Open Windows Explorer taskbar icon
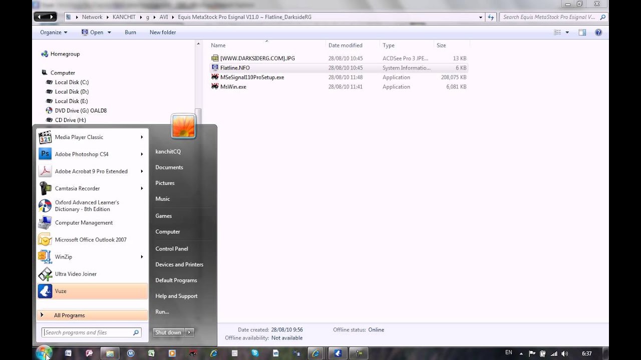The width and height of the screenshot is (641, 360). point(110,353)
